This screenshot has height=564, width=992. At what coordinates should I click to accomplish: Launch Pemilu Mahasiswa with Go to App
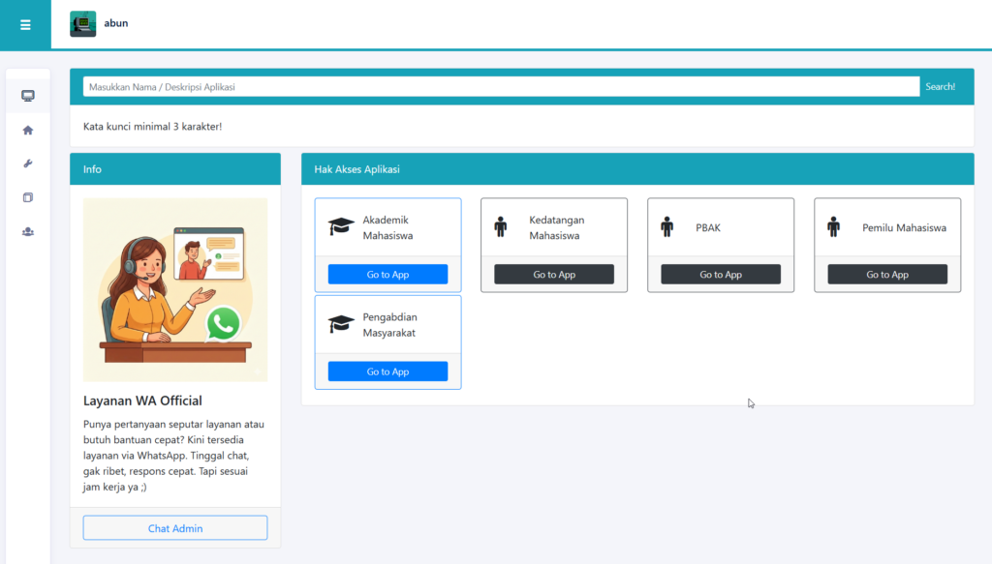[x=887, y=275]
